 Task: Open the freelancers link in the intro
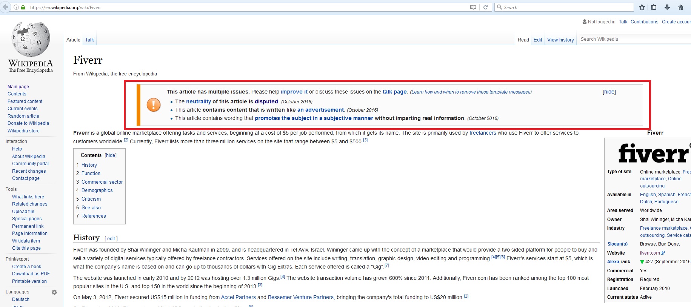(x=482, y=133)
